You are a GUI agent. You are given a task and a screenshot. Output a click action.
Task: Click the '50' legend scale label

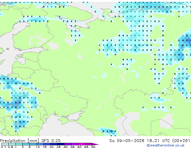click(x=93, y=147)
